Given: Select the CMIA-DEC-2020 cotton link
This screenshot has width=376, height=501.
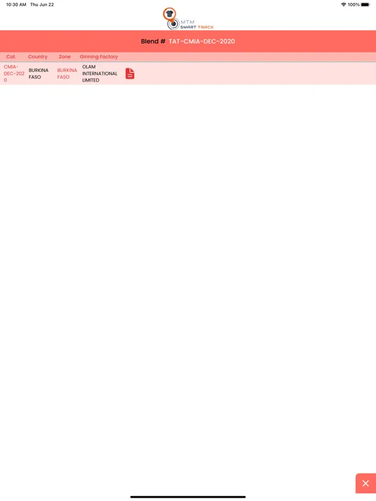Looking at the screenshot, I should [x=14, y=74].
